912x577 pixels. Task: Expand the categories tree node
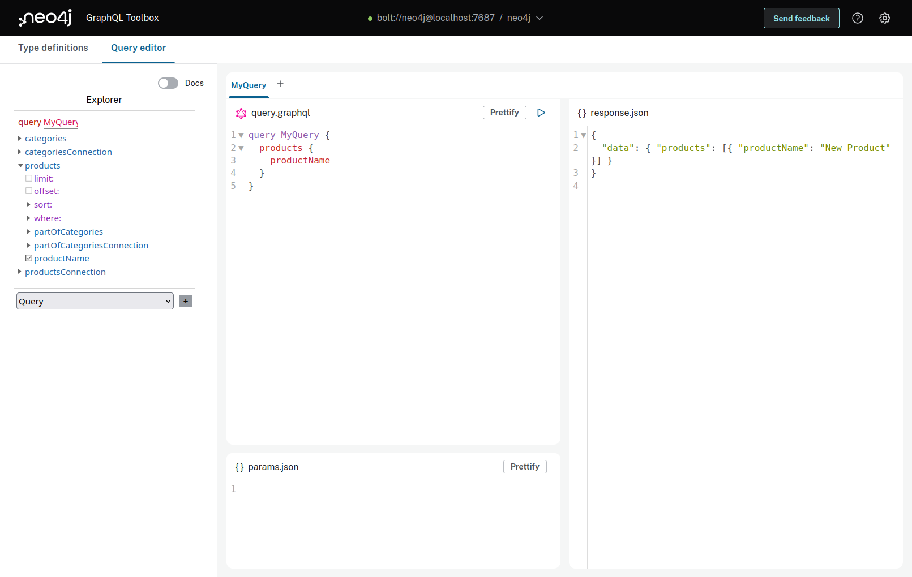click(20, 138)
